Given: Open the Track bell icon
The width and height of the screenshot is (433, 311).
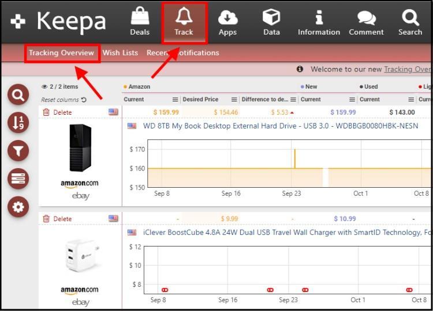Looking at the screenshot, I should pos(184,16).
